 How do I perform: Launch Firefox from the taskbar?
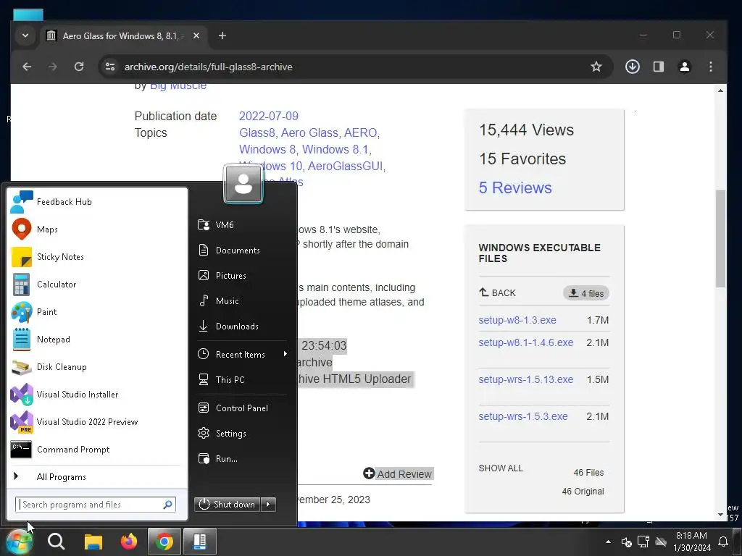tap(129, 542)
